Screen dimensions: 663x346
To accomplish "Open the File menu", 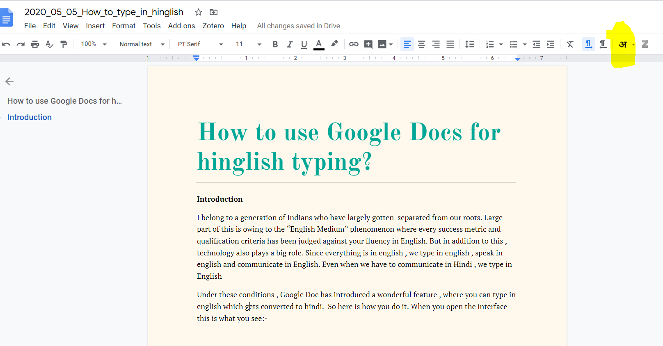I will pyautogui.click(x=30, y=26).
